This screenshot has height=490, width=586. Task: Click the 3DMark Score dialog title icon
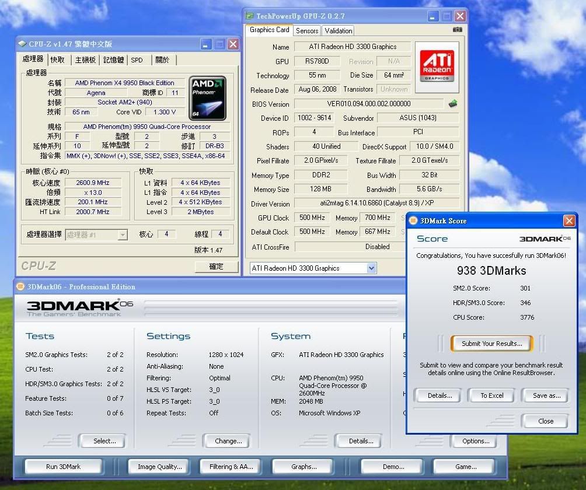point(413,220)
